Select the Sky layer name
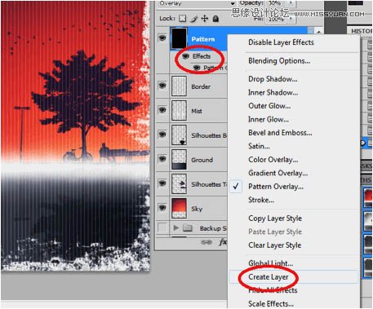Screen dimensions: 373x309 [x=197, y=209]
